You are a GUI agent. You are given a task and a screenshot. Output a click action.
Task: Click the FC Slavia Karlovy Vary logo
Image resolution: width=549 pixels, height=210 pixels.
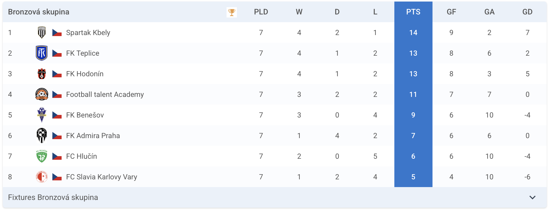click(x=41, y=177)
